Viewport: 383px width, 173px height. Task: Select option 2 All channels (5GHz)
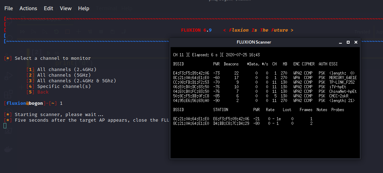[59, 75]
